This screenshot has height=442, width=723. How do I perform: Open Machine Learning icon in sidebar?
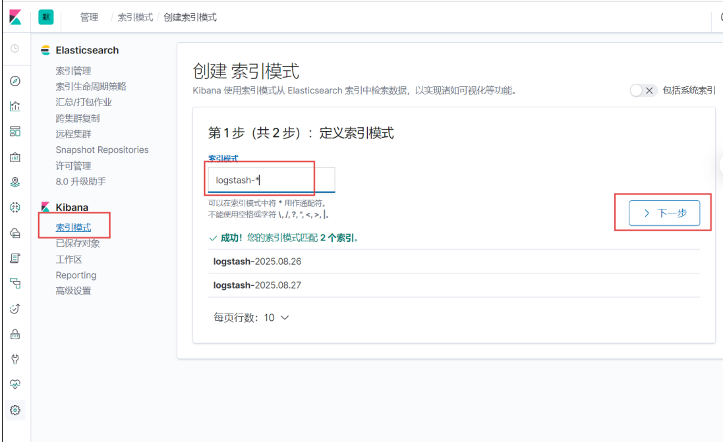pos(14,207)
